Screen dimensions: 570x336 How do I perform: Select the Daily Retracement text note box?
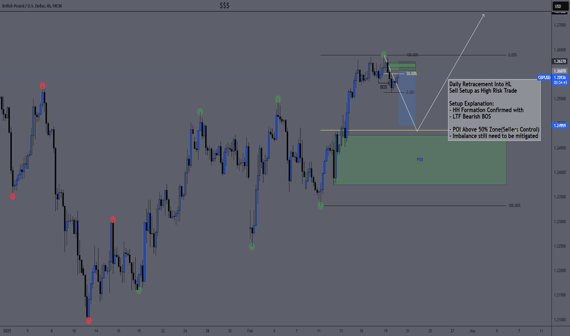click(494, 110)
